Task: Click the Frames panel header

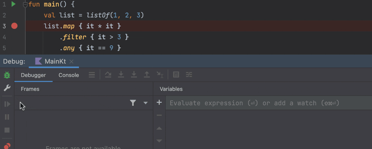Action: click(30, 89)
